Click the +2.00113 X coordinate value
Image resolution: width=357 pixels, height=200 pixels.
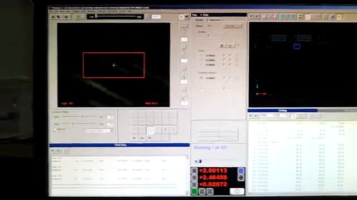[213, 171]
